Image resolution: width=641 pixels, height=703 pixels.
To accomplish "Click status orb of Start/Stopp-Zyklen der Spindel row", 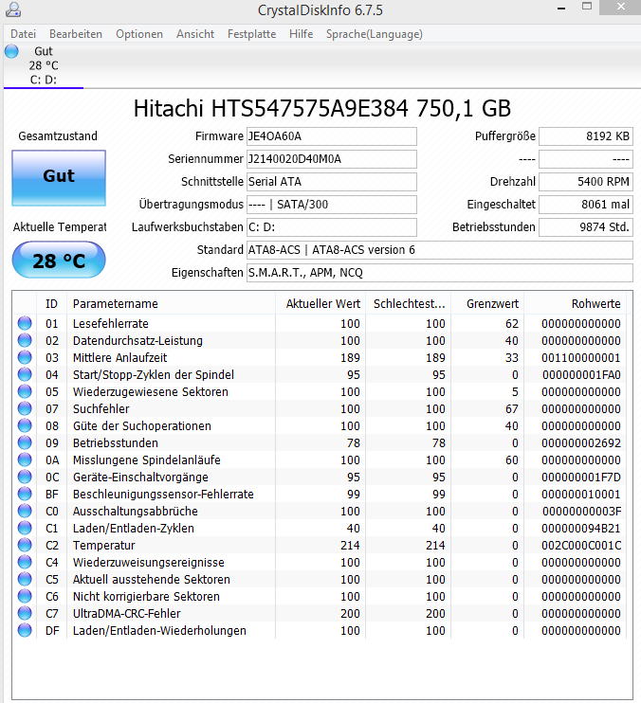I will [x=25, y=374].
